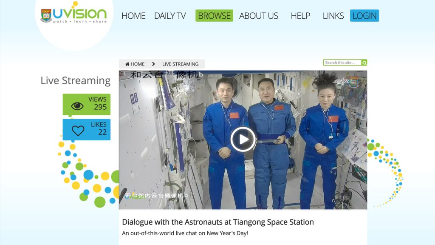Click the LOGIN button

click(x=364, y=16)
